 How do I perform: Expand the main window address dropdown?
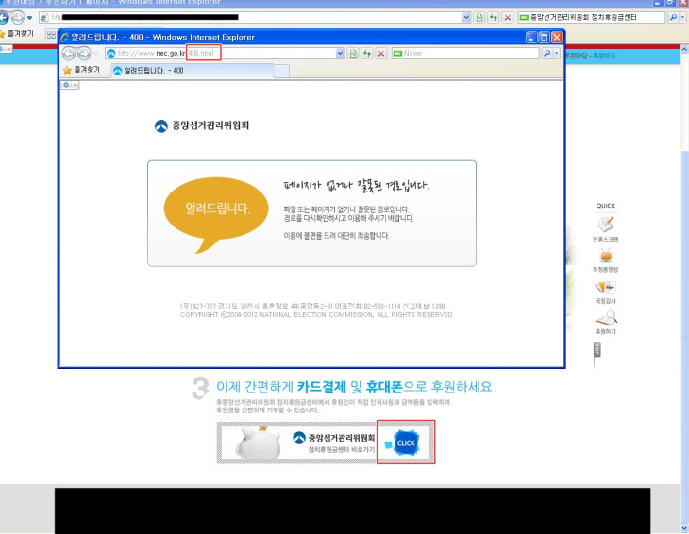point(466,18)
